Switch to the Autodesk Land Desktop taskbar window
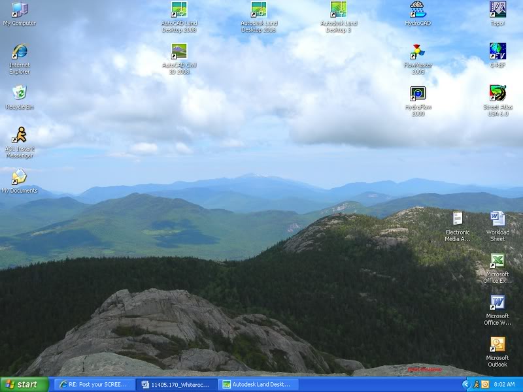The width and height of the screenshot is (523, 392). click(260, 385)
